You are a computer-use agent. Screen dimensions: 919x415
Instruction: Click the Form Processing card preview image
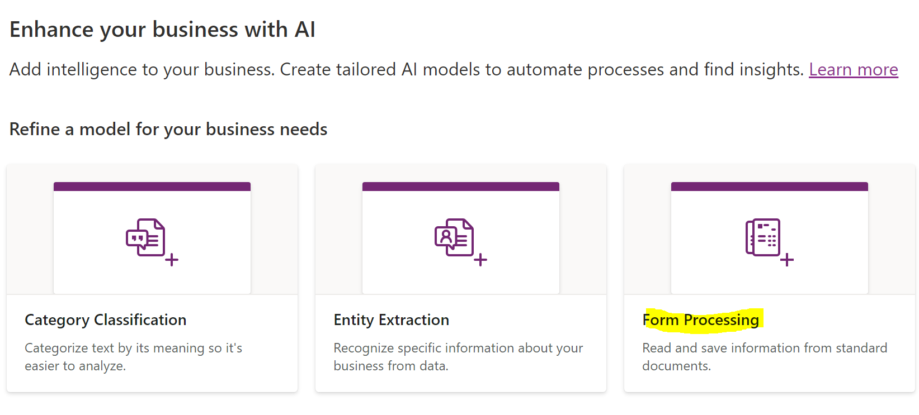(x=770, y=238)
